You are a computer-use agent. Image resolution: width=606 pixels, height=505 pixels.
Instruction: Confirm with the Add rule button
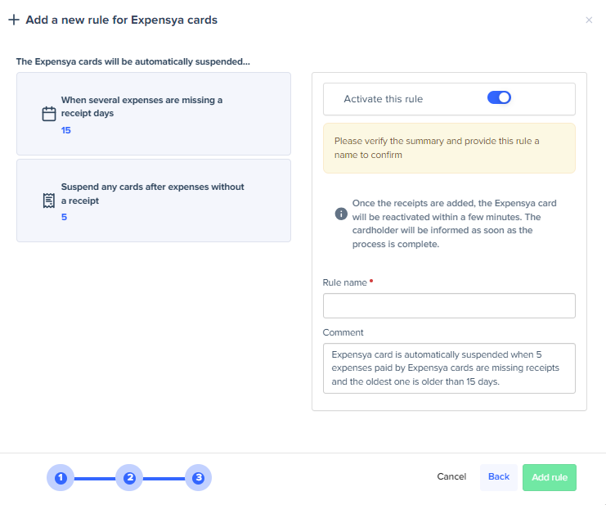pyautogui.click(x=549, y=477)
